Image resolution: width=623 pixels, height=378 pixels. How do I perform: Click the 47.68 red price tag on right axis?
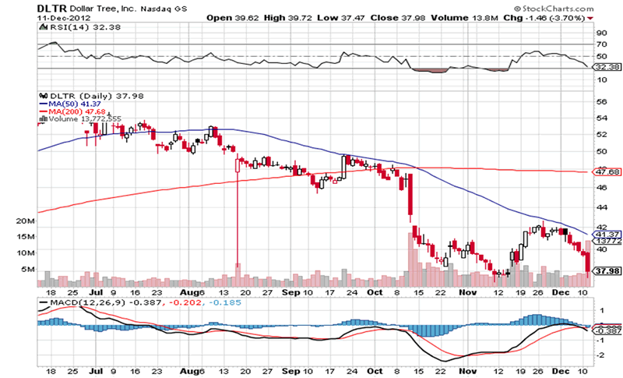click(x=607, y=171)
